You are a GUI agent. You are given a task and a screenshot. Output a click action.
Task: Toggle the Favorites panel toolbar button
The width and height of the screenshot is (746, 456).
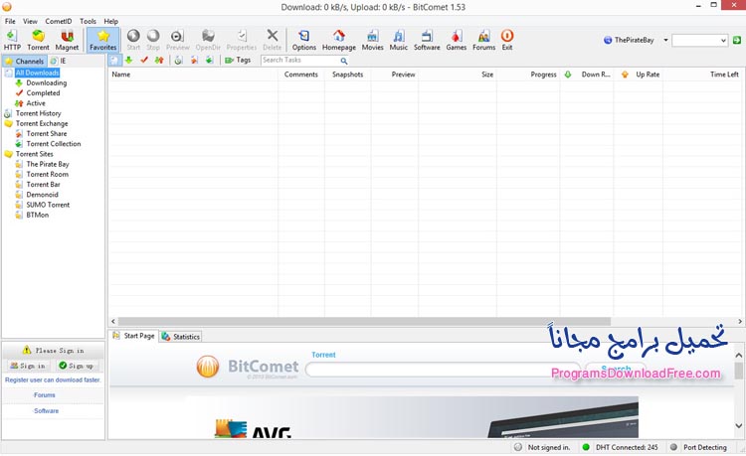pos(102,40)
